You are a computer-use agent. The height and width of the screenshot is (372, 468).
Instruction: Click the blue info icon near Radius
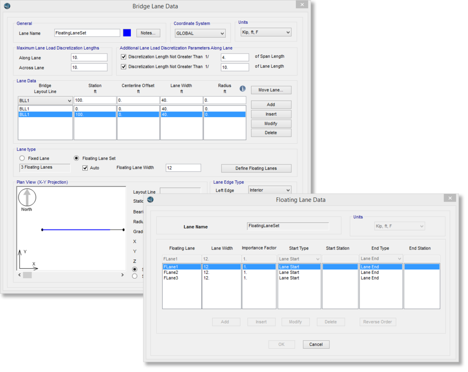tap(242, 89)
